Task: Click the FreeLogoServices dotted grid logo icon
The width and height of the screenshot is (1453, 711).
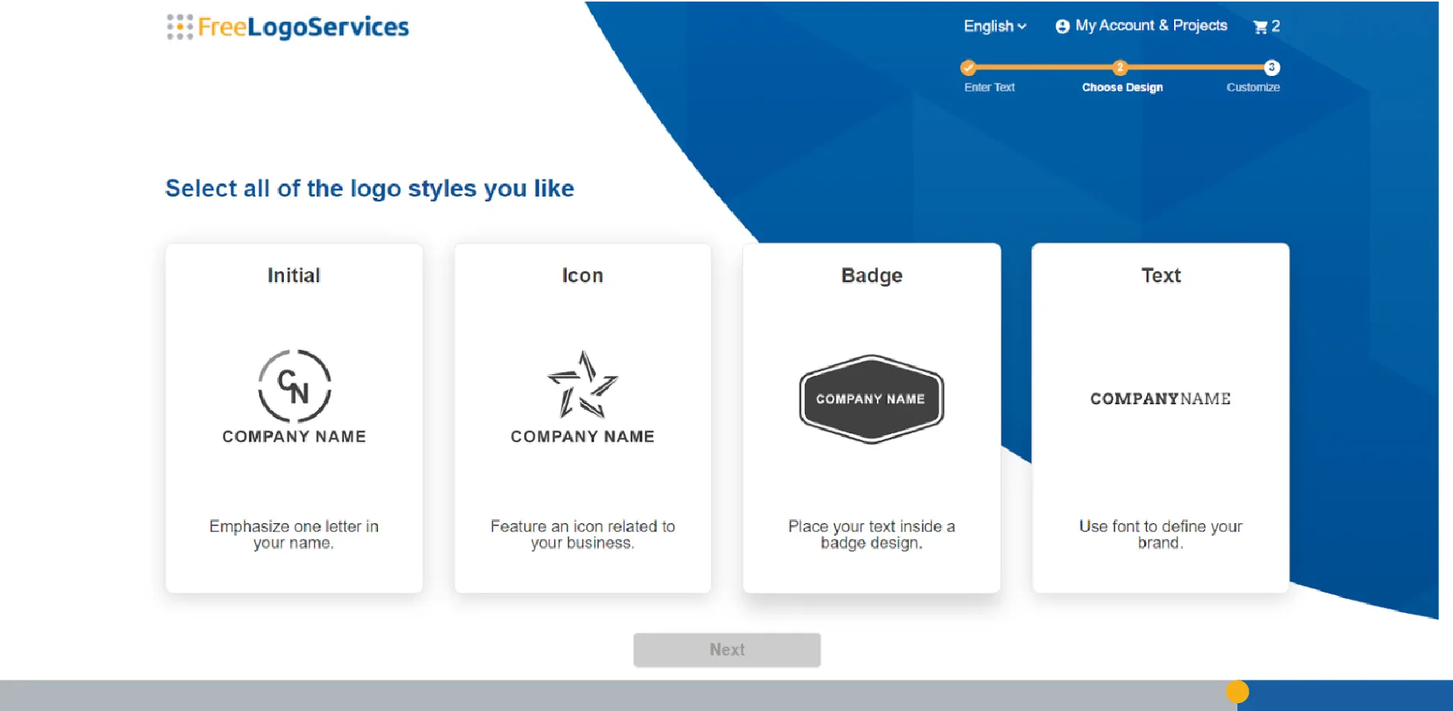Action: click(x=179, y=27)
